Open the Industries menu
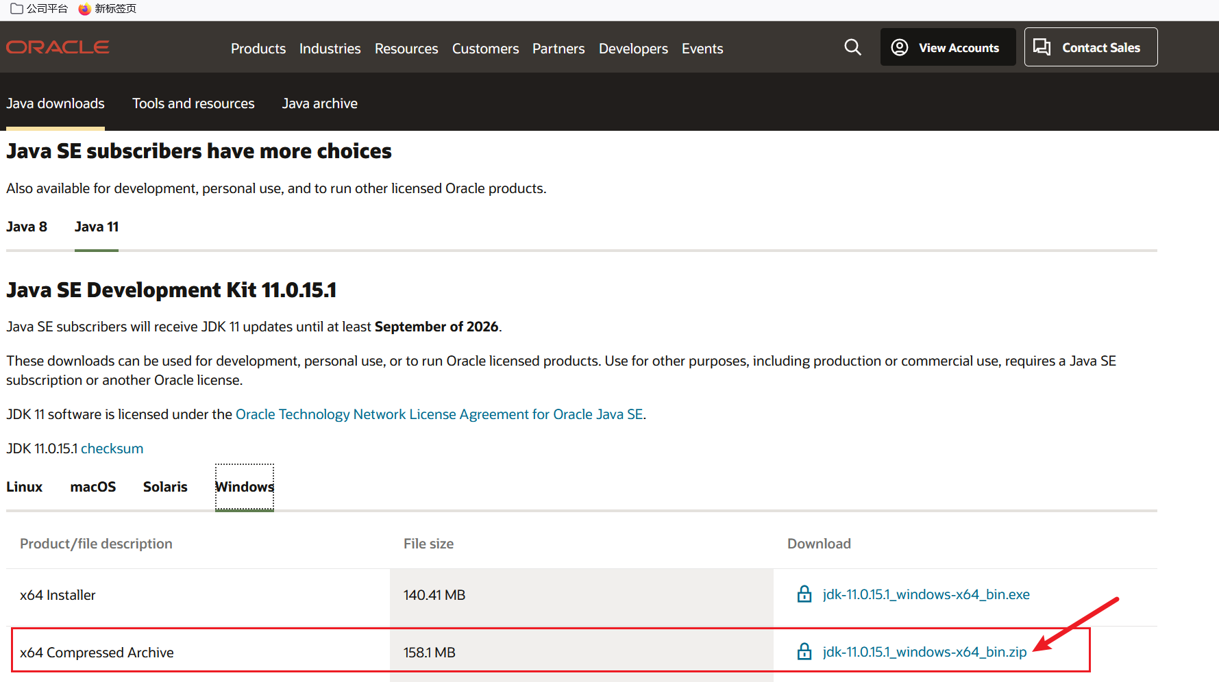Viewport: 1219px width, 682px height. pyautogui.click(x=330, y=49)
